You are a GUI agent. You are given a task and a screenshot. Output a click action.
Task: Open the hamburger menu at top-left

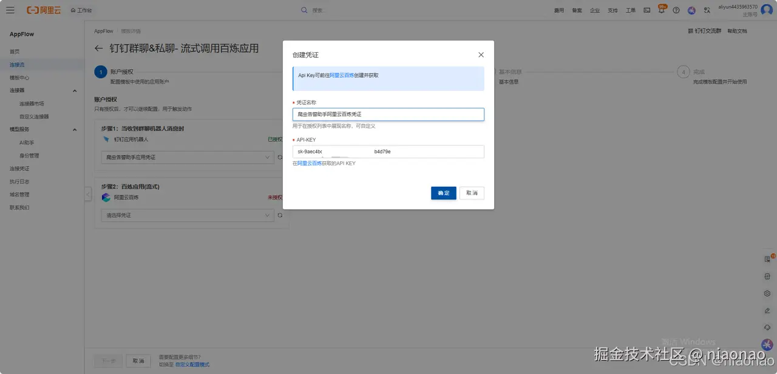pos(10,10)
